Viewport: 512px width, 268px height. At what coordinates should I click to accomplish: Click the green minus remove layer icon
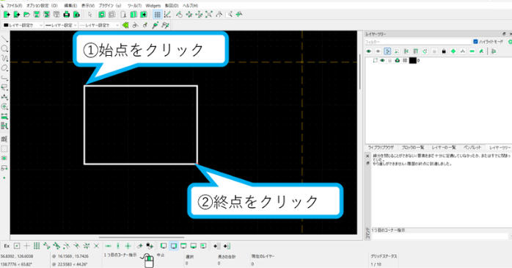coord(472,51)
